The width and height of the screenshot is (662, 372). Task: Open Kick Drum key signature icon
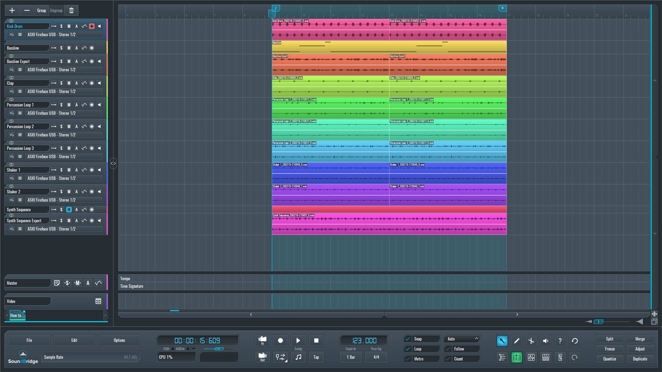pos(12,34)
